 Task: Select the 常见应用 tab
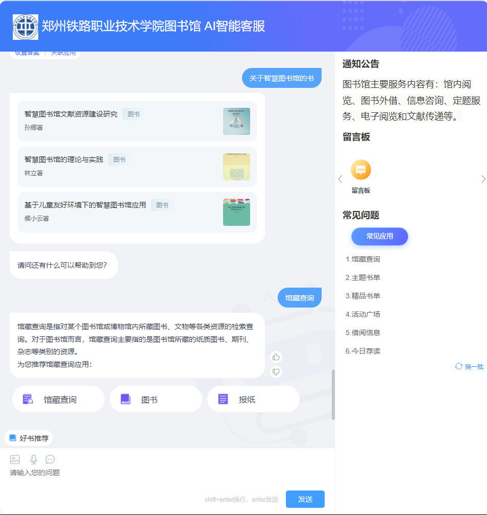(379, 236)
